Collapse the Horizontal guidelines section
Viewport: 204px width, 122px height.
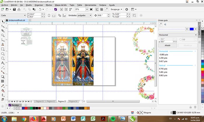pos(195,51)
